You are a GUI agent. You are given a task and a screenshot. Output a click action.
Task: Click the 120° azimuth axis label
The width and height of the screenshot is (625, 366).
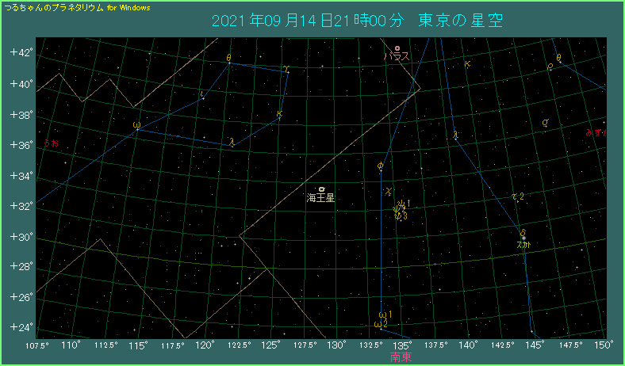click(x=205, y=345)
